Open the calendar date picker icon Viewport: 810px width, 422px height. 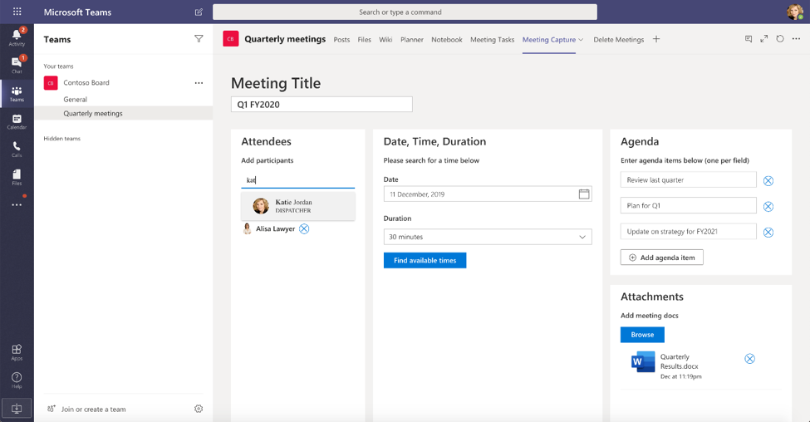click(x=584, y=194)
